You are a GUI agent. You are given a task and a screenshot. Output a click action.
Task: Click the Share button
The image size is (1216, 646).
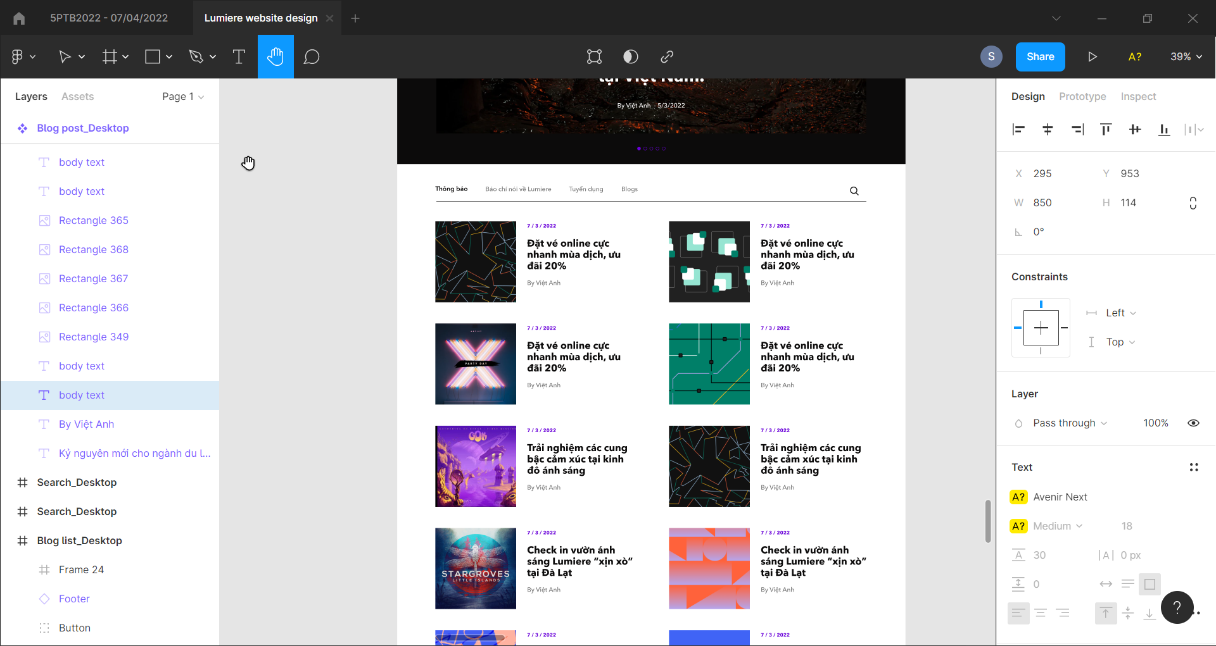click(1041, 57)
